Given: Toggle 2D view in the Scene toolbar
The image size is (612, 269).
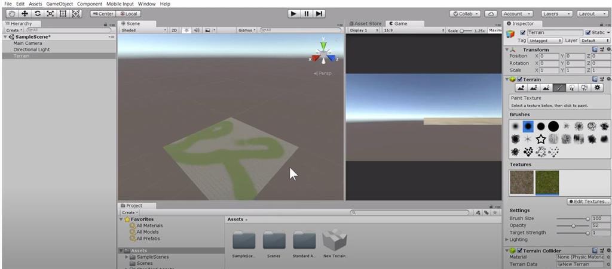Looking at the screenshot, I should coord(175,30).
